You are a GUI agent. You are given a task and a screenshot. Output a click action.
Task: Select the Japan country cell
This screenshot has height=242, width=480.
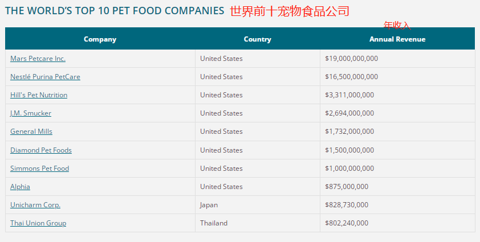(209, 205)
